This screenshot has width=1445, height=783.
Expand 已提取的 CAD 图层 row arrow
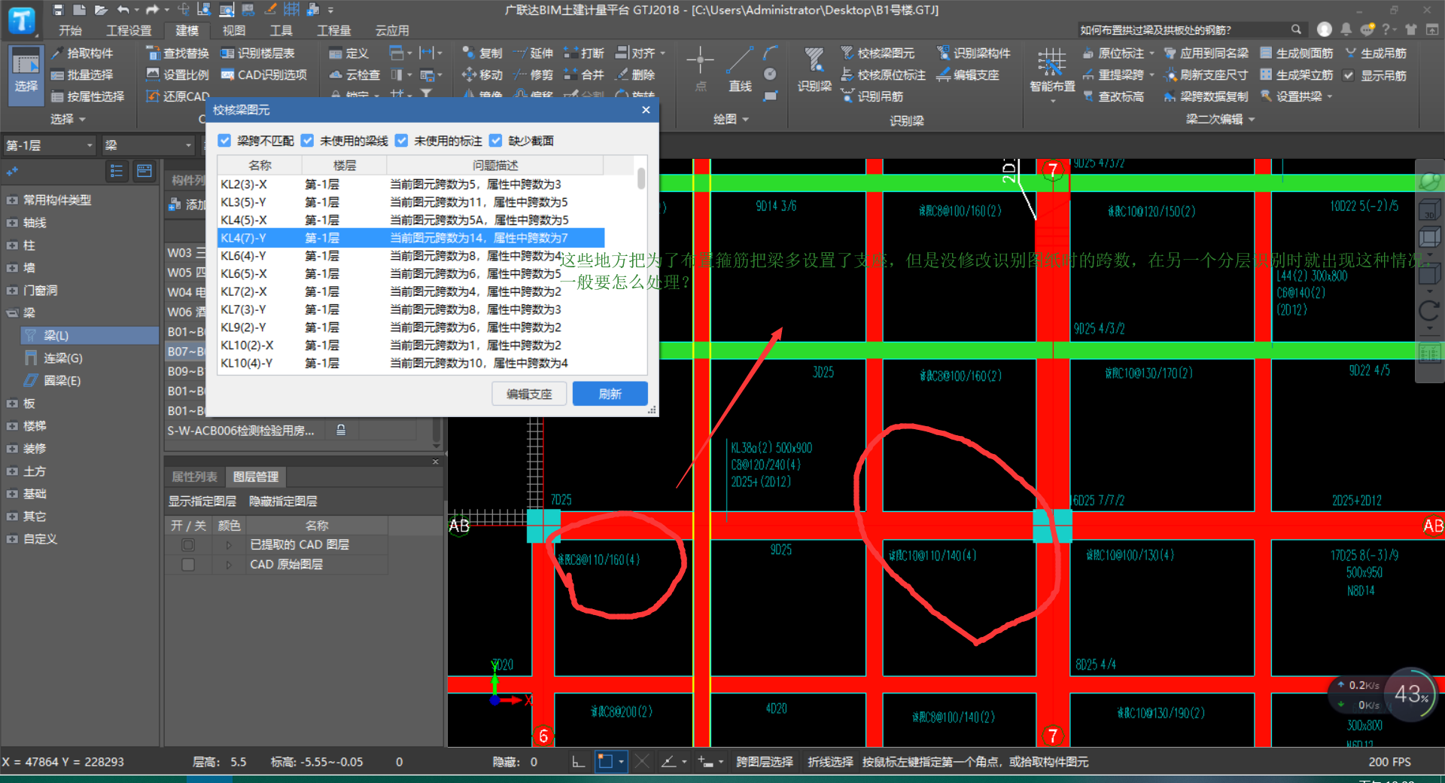pos(229,544)
